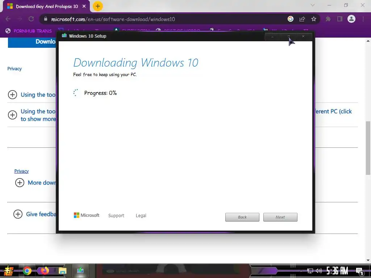
Task: Close the current browser tab
Action: pyautogui.click(x=84, y=7)
